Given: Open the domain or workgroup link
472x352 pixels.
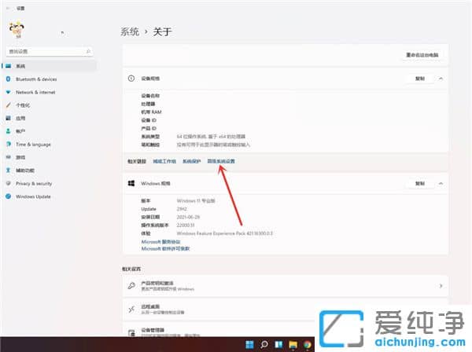Looking at the screenshot, I should pyautogui.click(x=164, y=161).
